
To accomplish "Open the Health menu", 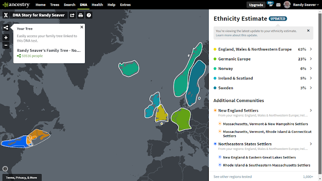I will tap(97, 5).
